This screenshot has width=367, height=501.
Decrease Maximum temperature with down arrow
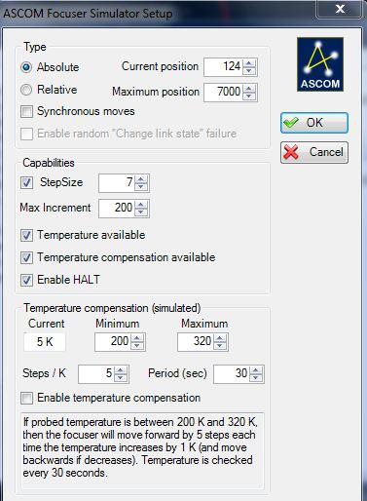pos(220,345)
